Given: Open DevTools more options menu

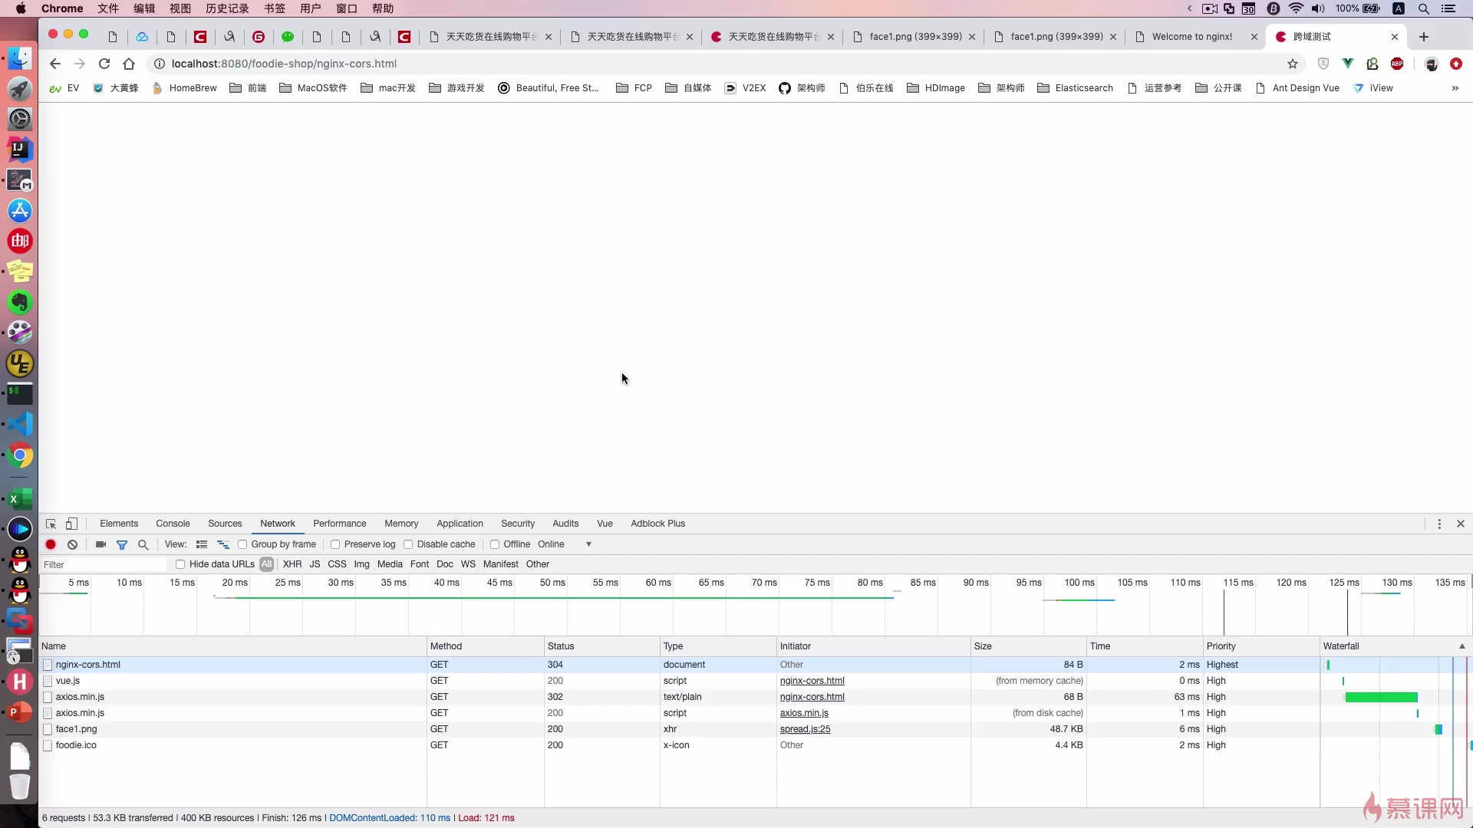Looking at the screenshot, I should click(1439, 524).
